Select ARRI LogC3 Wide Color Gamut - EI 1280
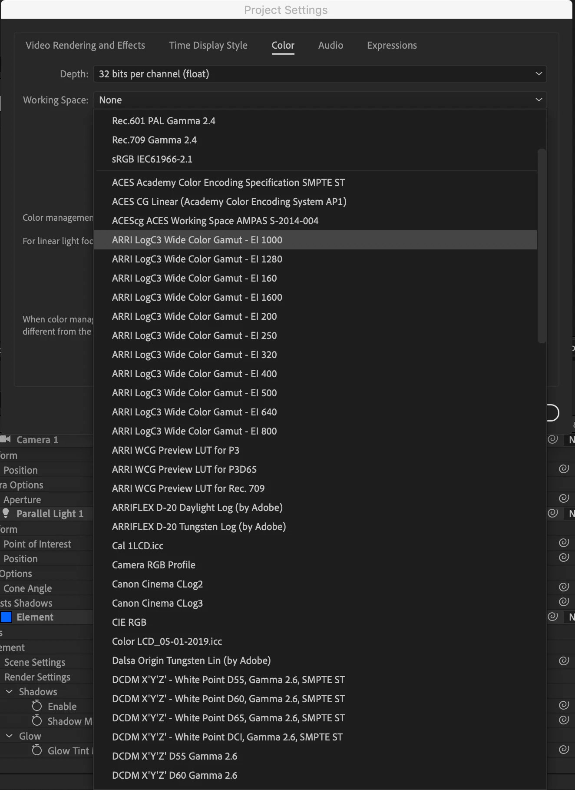 (315, 259)
